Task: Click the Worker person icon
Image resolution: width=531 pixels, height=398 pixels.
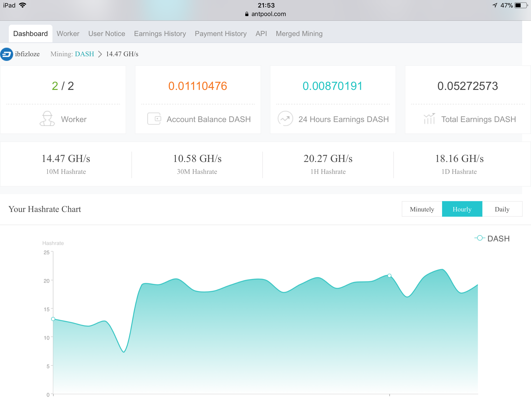Action: (x=47, y=119)
